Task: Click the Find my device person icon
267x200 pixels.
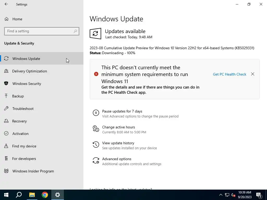Action: click(6, 146)
